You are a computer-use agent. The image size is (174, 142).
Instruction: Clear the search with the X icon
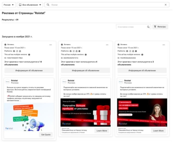coord(166,5)
